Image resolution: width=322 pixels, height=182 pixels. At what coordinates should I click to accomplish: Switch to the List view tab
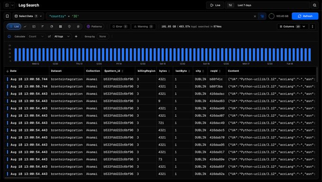(14, 26)
